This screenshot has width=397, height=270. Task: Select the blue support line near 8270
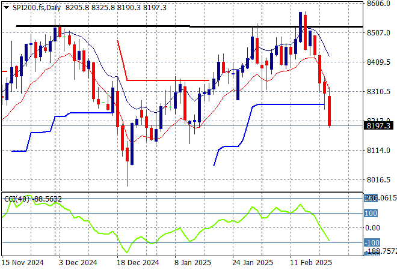291,104
